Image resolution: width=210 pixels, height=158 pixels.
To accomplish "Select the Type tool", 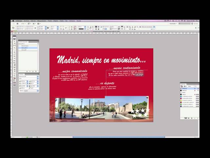I will (x=14, y=48).
